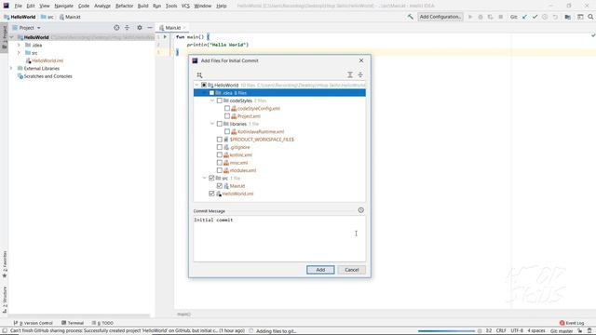Open Project Structure folder icon in toolbar

(567, 17)
